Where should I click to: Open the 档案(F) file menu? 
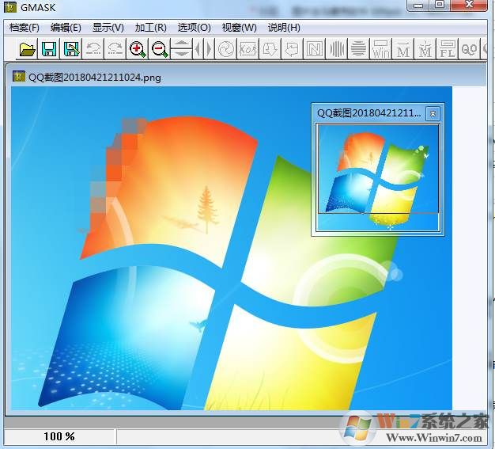(x=25, y=28)
